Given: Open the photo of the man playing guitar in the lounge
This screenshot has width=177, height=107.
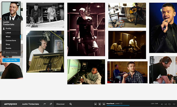Looking at the screenshot, I should tap(127, 15).
